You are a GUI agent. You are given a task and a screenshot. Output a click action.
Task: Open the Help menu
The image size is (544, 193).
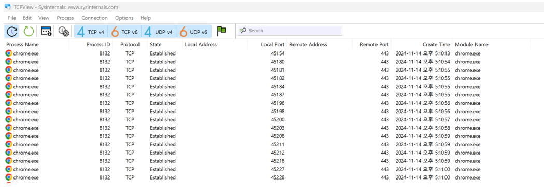(146, 18)
